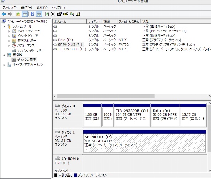
Task: Click the blue Back arrow in toolbar
Action: (x=4, y=14)
